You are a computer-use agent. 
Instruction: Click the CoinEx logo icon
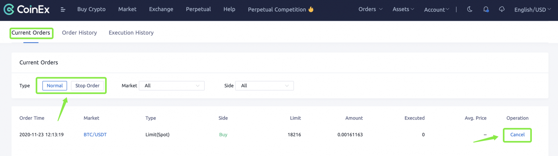9,9
